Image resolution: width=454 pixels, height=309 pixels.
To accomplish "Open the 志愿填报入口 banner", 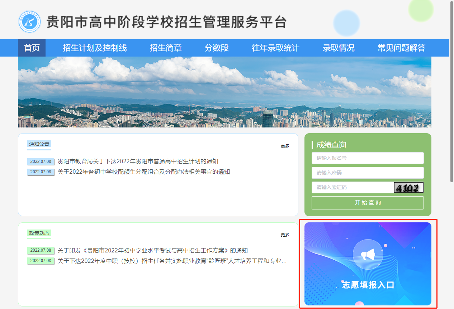I will (x=368, y=264).
